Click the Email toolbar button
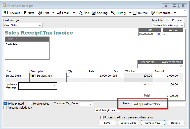Screen dimensions: 190x129 [63, 13]
